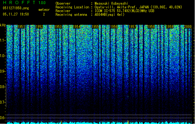Click the Ogata-vill. Akita-Pref. JAPAN location text
The width and height of the screenshot is (195, 124).
pos(138,7)
